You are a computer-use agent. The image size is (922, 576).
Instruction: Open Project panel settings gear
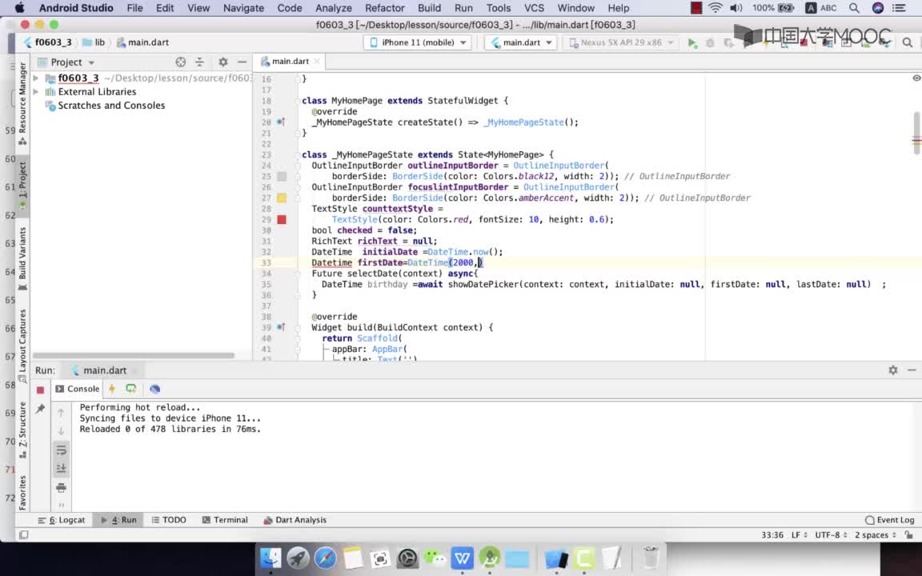click(x=222, y=62)
